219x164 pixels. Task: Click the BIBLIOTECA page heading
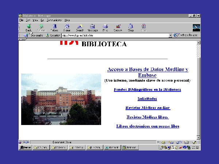[x=104, y=44]
